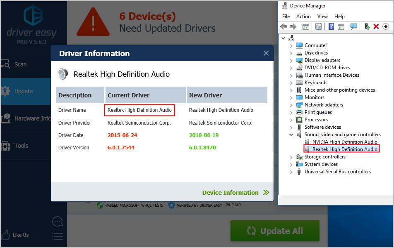This screenshot has width=394, height=248.
Task: Click the Properties icon in Device Manager toolbar
Action: coord(318,26)
